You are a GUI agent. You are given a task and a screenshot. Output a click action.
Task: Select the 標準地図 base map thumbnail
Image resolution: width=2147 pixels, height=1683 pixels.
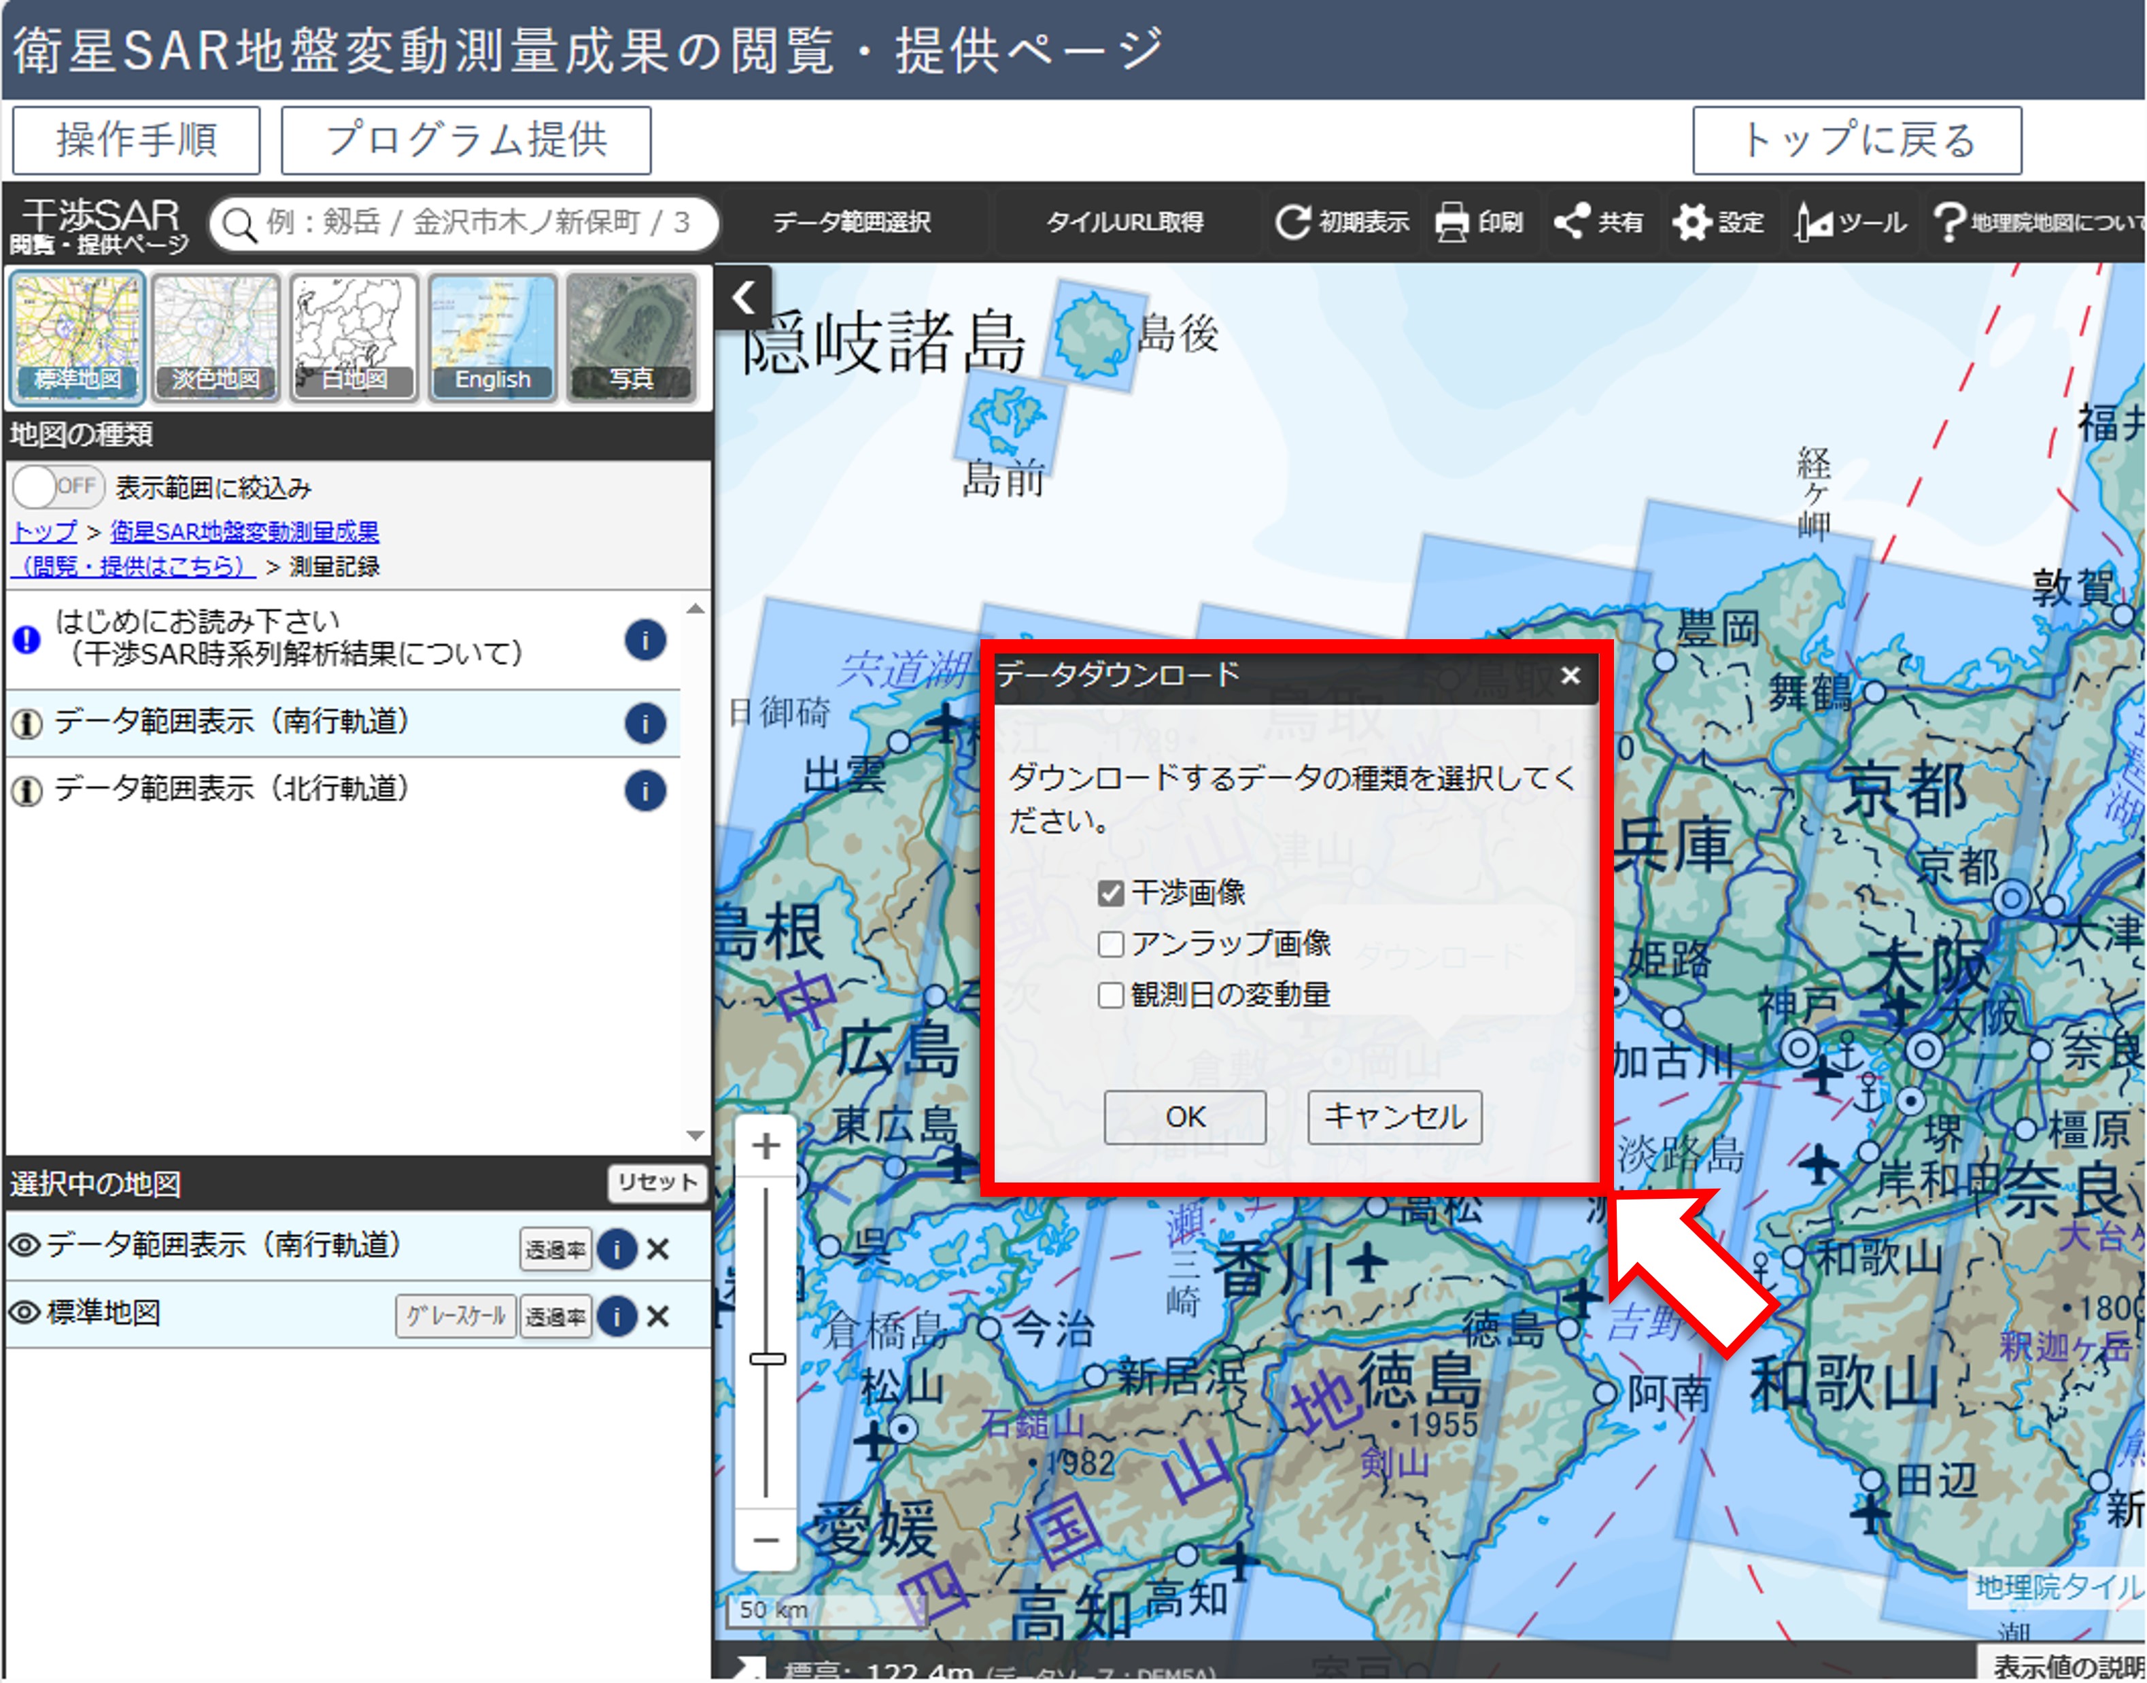coord(77,337)
